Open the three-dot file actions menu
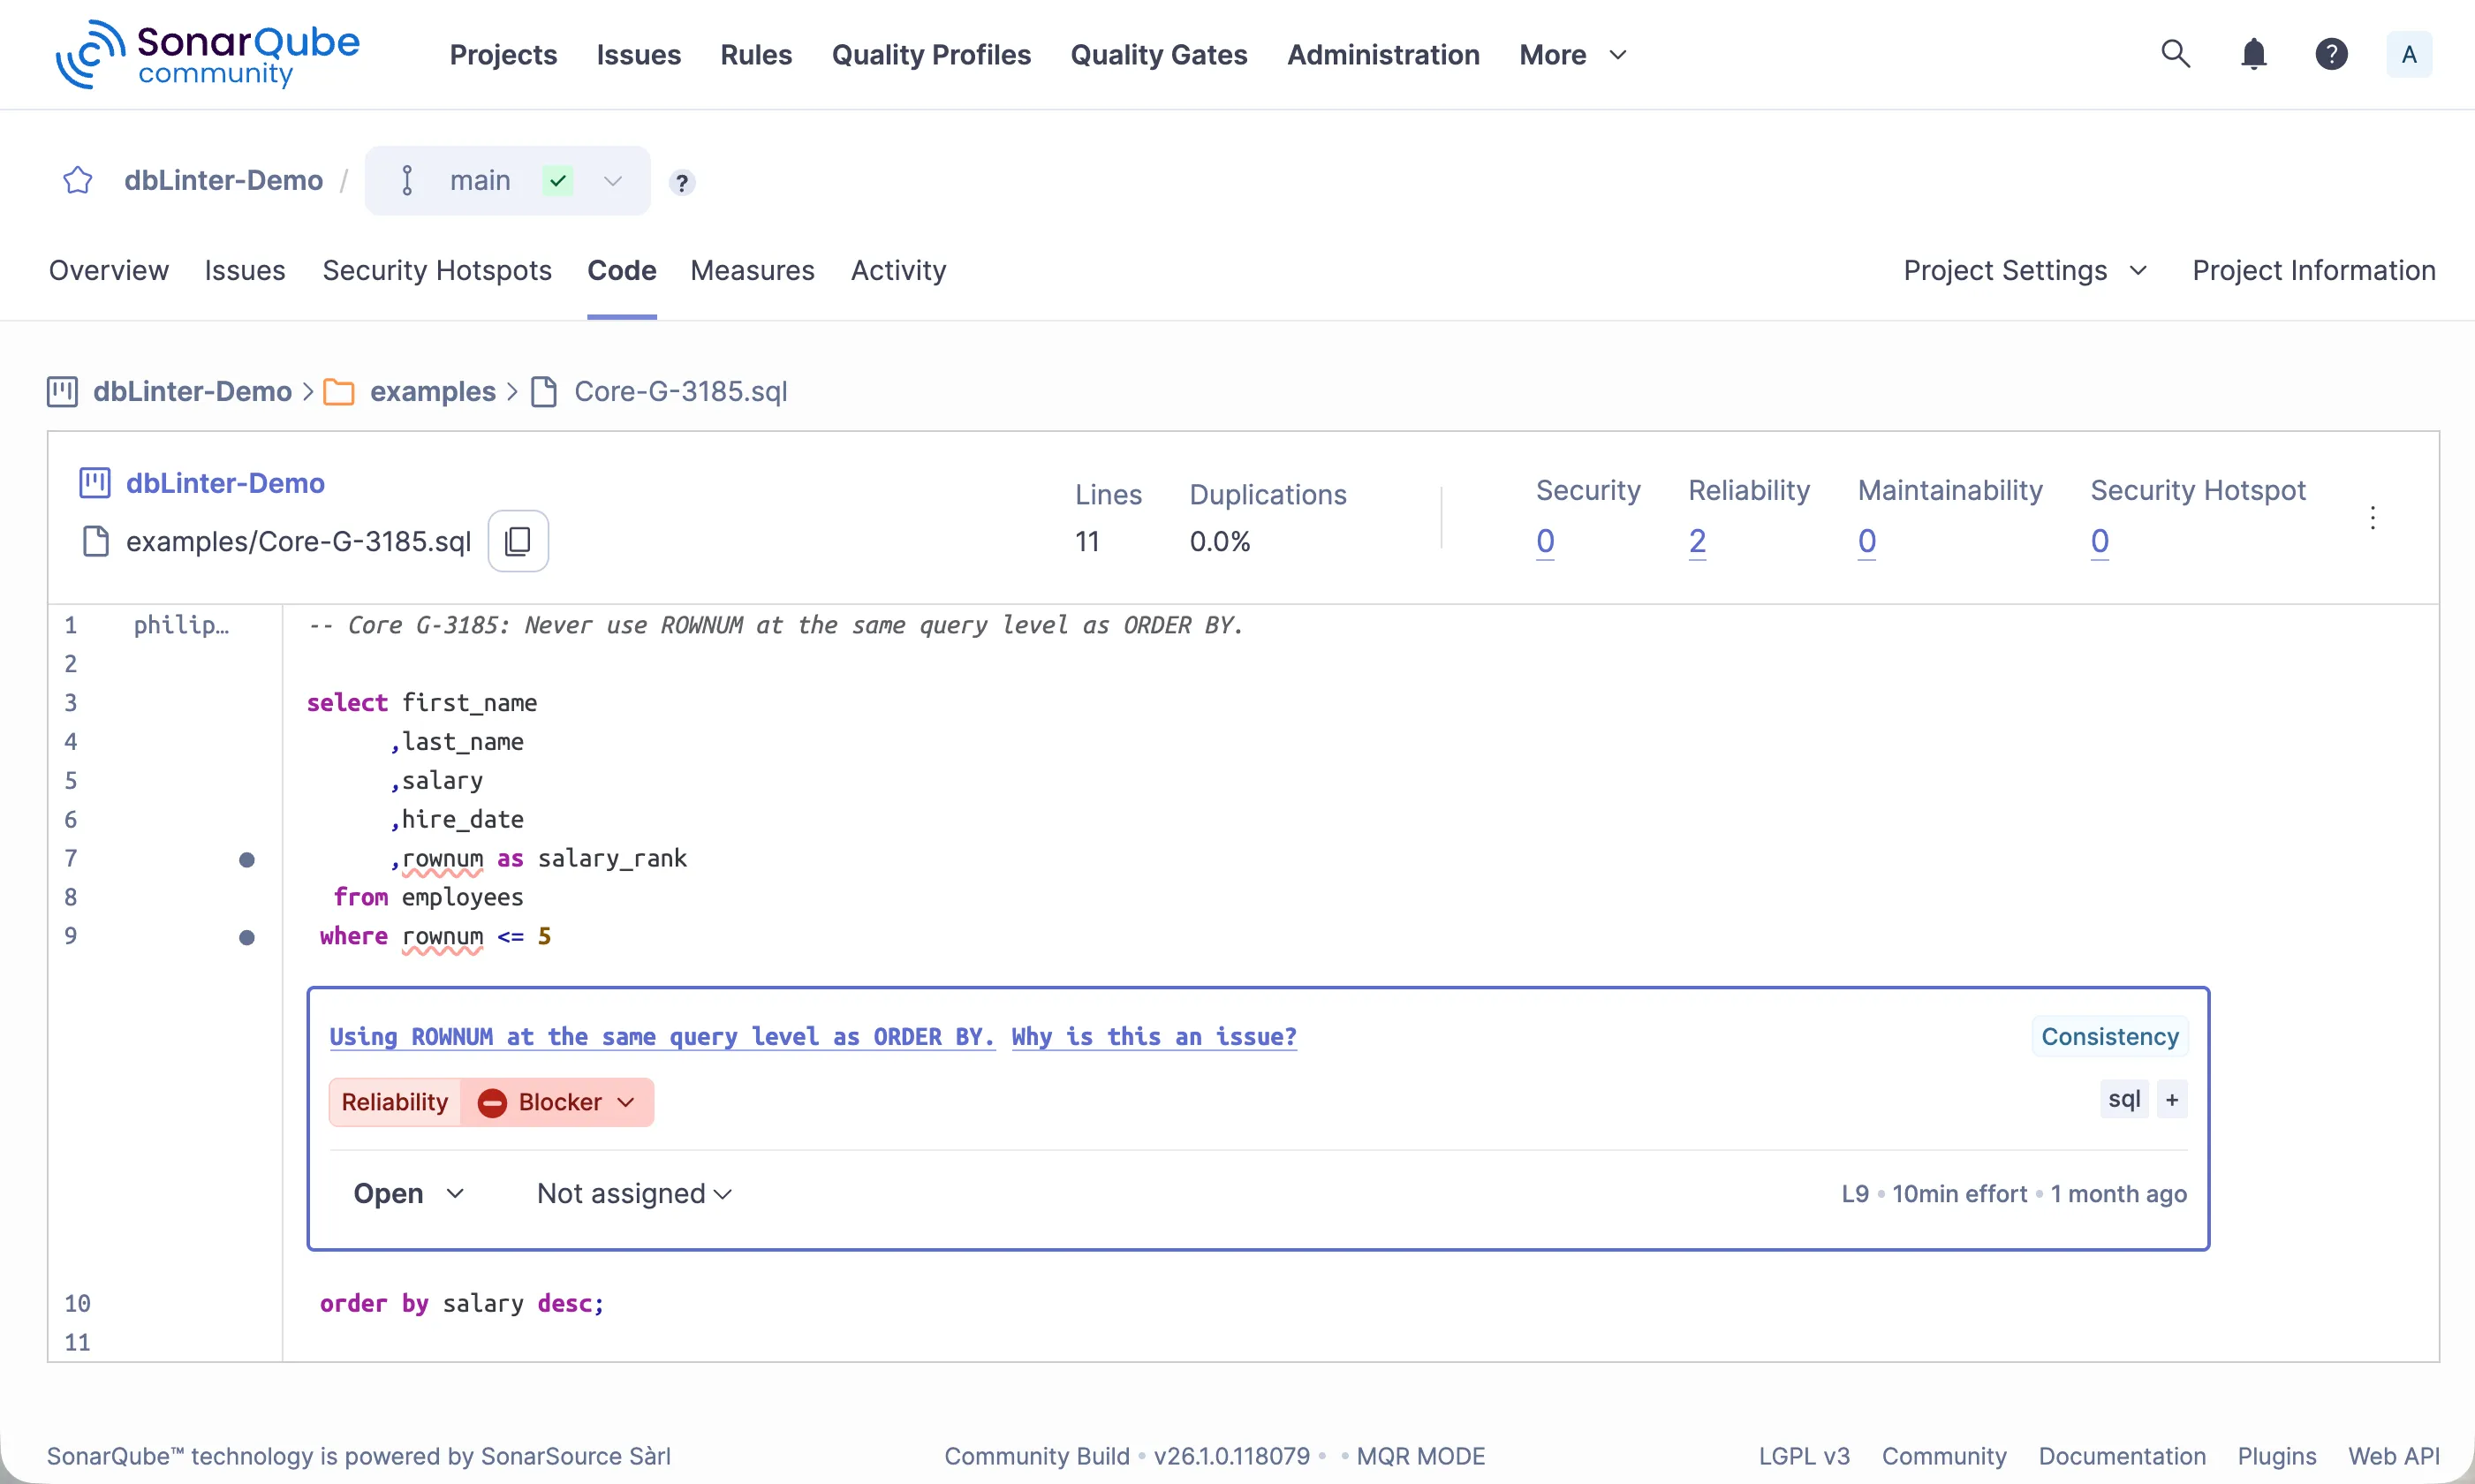 click(x=2372, y=517)
